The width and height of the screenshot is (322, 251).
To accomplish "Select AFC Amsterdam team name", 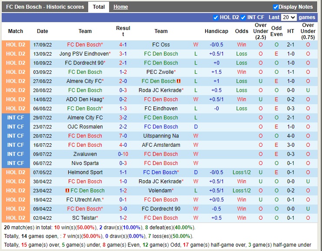I will 161,145.
